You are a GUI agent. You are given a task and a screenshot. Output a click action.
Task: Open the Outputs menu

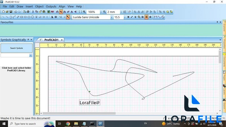51,6
